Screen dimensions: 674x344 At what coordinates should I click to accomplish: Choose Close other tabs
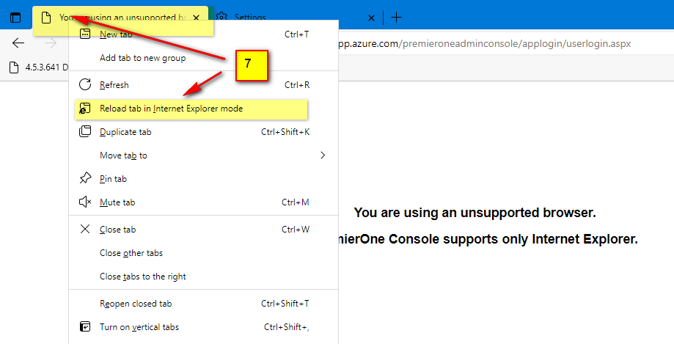(204, 253)
